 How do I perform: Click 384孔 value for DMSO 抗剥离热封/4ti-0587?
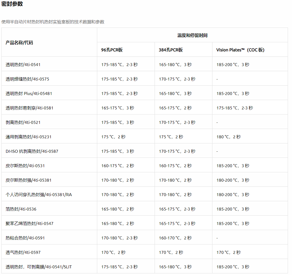[x=177, y=151]
